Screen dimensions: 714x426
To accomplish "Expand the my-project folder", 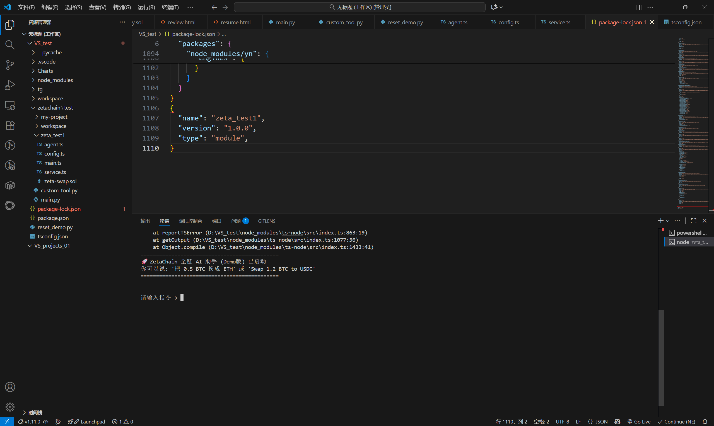I will 37,117.
